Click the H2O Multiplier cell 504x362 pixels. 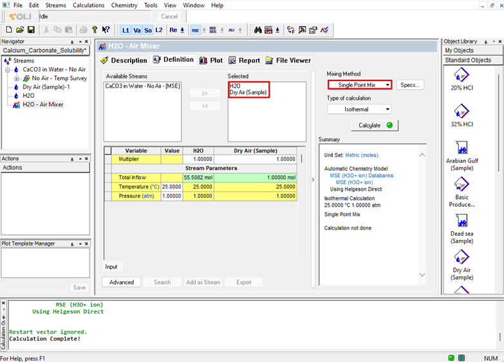pos(198,159)
